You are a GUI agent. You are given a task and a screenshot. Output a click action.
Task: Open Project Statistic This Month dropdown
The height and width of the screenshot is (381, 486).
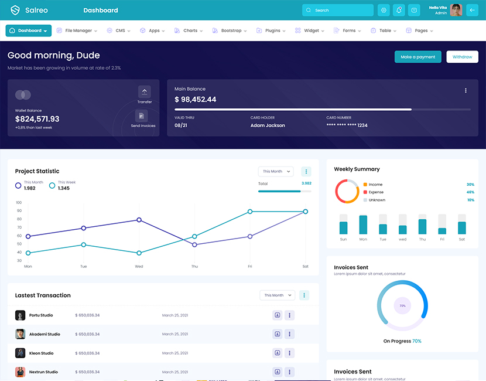click(x=275, y=172)
